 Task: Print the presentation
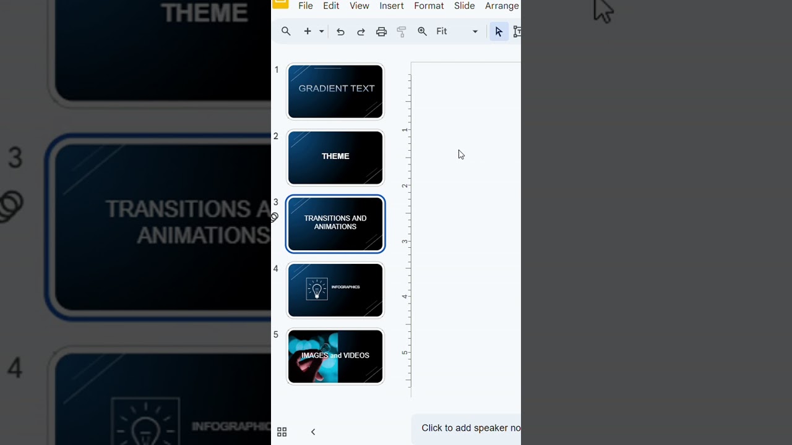pos(381,32)
